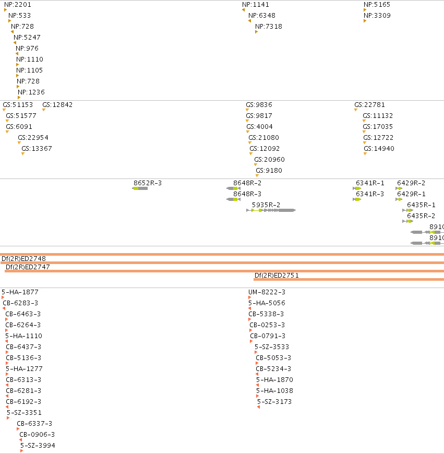This screenshot has height=454, width=444.
Task: Click the GS:51153 insertion label
Action: [18, 105]
